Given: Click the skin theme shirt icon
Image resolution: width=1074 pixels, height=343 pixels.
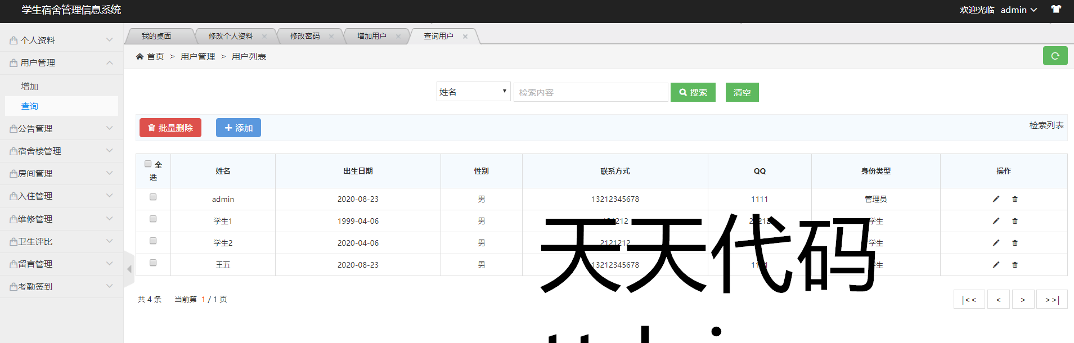Looking at the screenshot, I should click(1056, 10).
